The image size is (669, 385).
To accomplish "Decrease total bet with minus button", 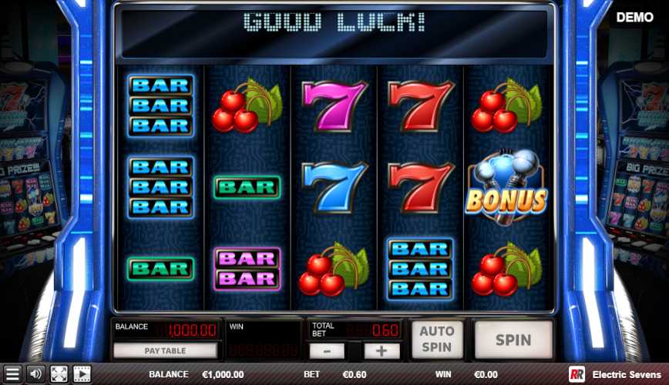I will click(x=327, y=351).
